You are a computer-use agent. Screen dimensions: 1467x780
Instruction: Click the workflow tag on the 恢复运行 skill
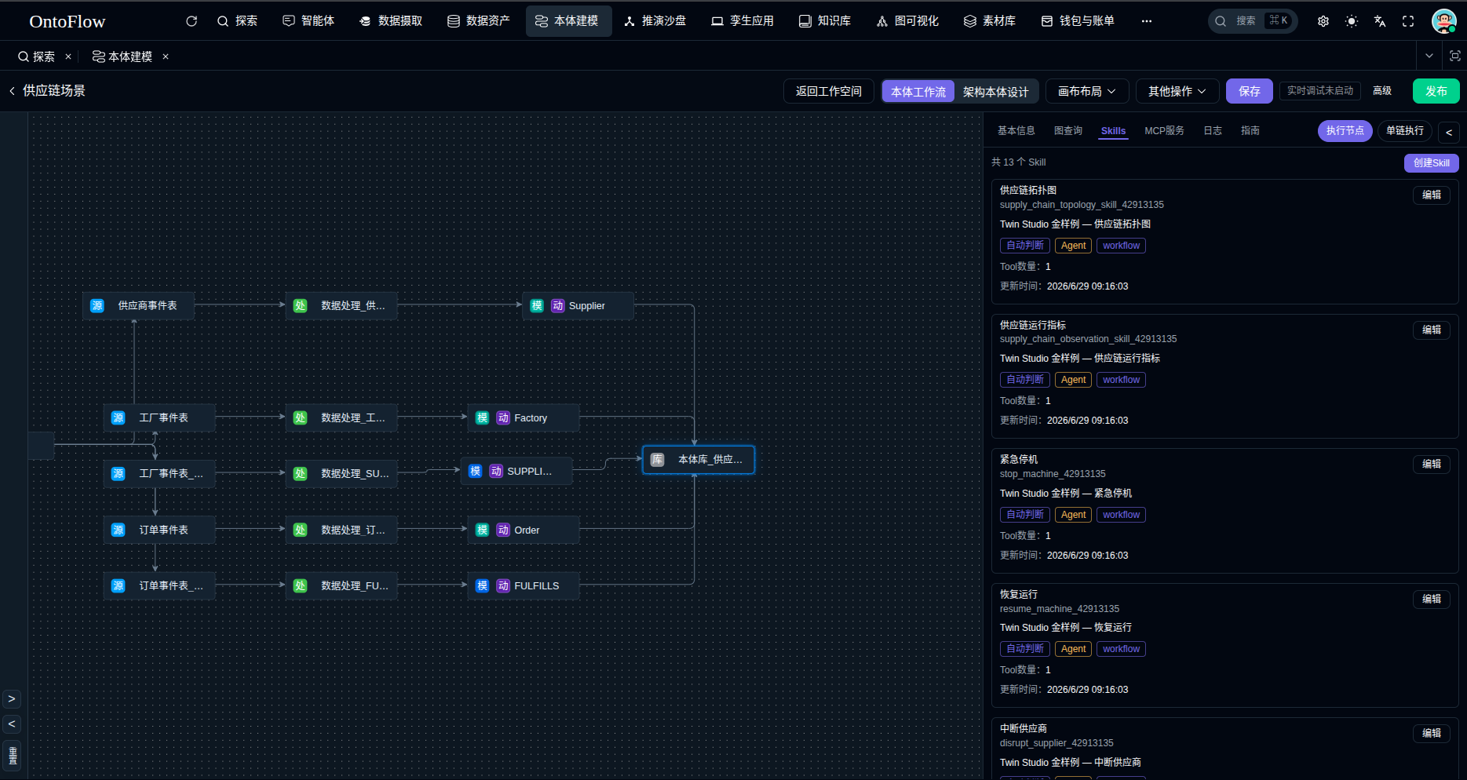(x=1121, y=650)
